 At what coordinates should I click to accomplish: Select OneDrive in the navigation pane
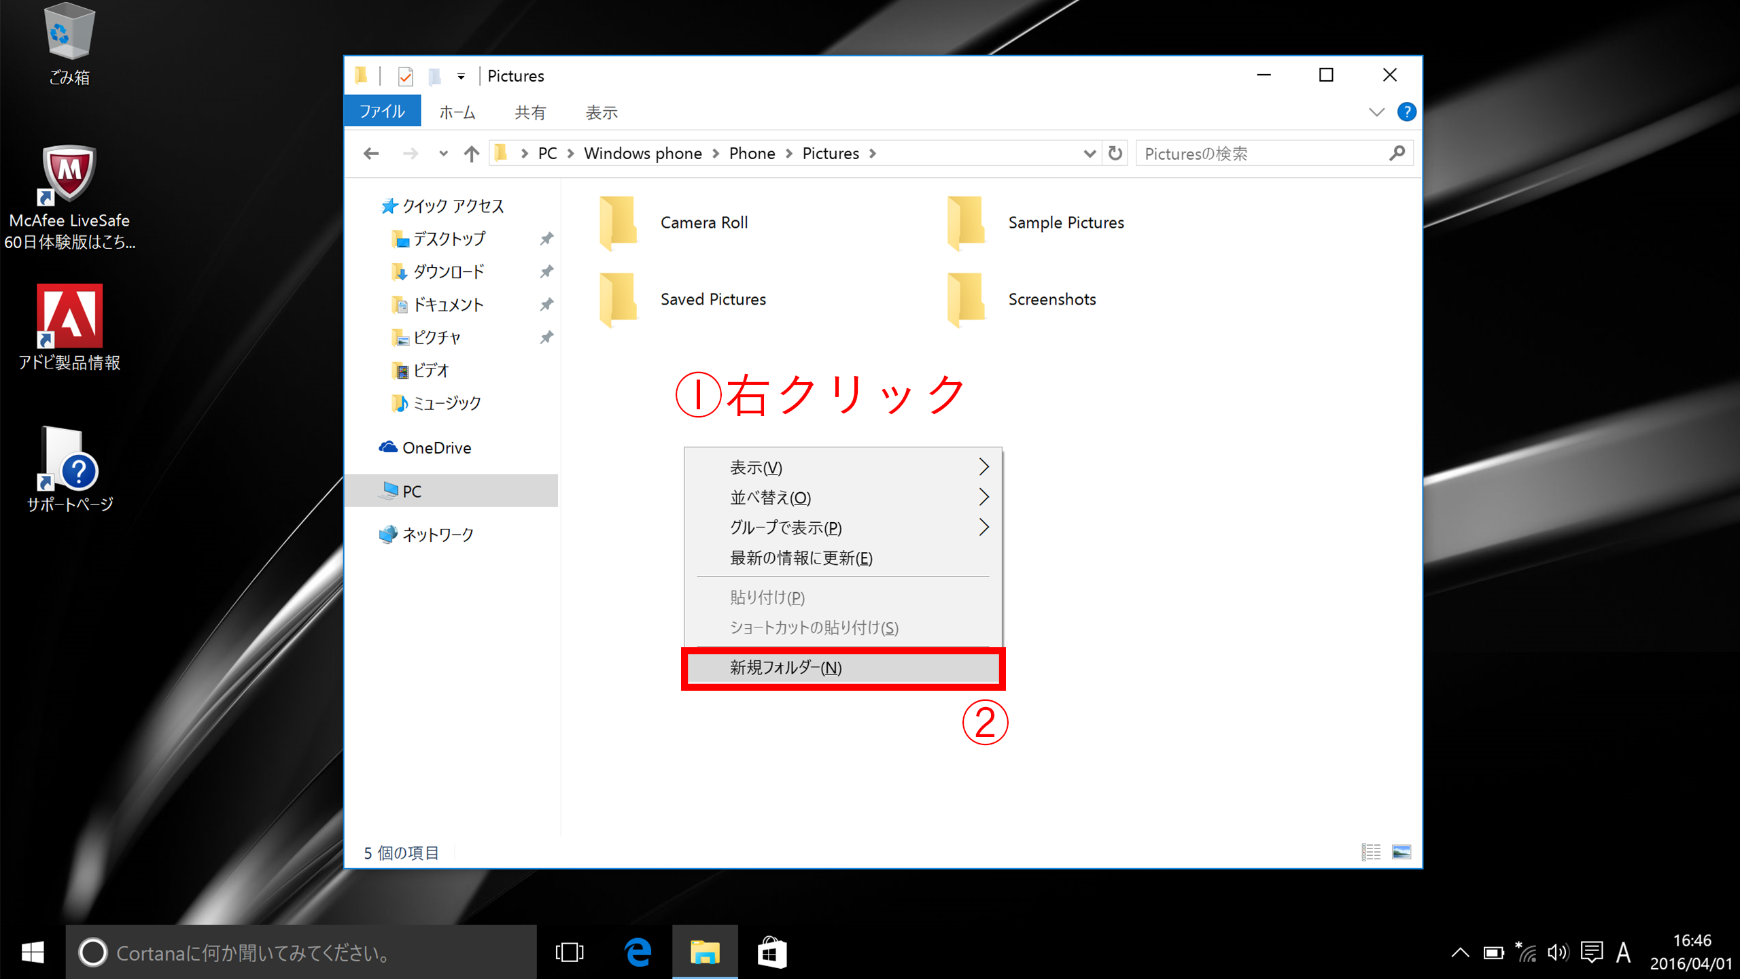(425, 447)
